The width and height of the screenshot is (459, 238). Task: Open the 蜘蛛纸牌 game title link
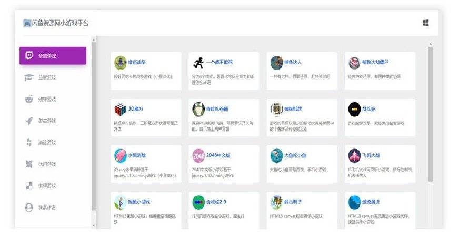(293, 108)
